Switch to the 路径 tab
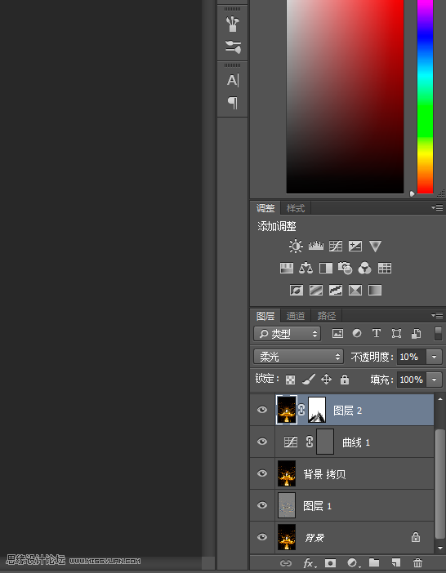Viewport: 446px width, 573px height. pos(327,316)
